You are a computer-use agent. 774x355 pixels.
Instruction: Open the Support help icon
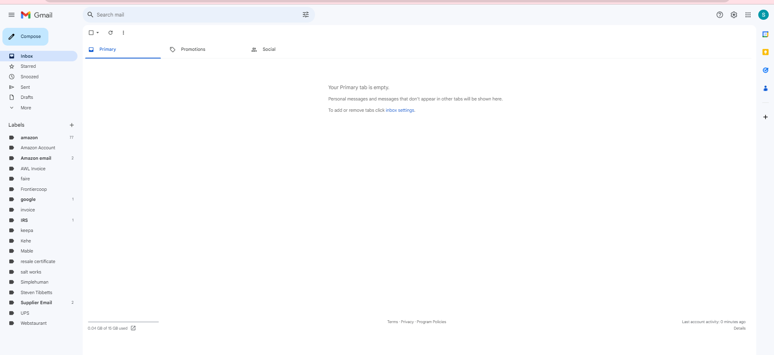click(720, 15)
